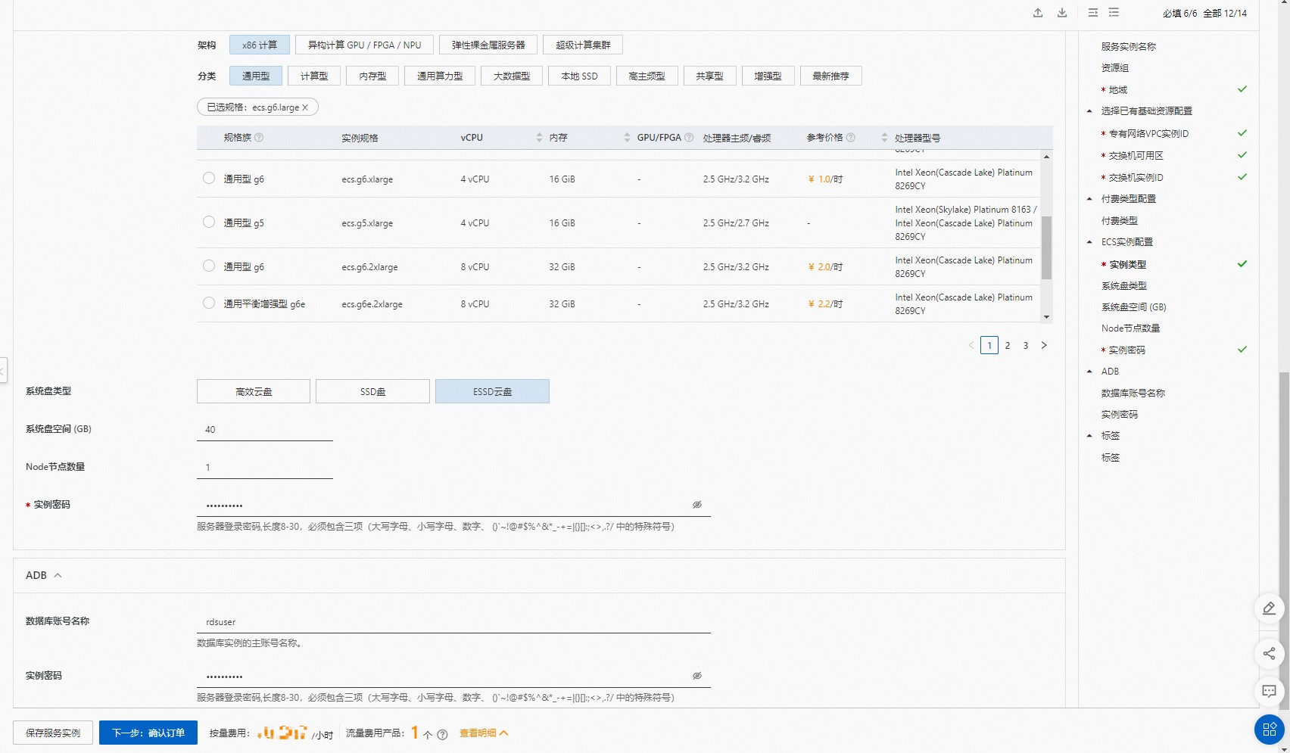This screenshot has height=753, width=1290.
Task: Click the upload icon in top toolbar
Action: (1038, 13)
